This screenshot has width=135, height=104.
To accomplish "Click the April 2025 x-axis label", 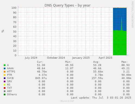I will [x=105, y=58].
